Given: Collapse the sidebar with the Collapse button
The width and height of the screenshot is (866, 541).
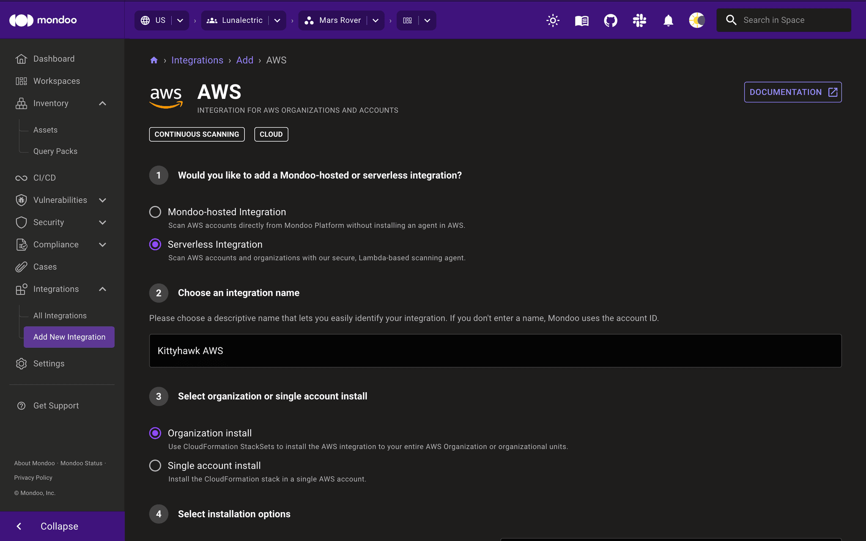Looking at the screenshot, I should pos(59,526).
